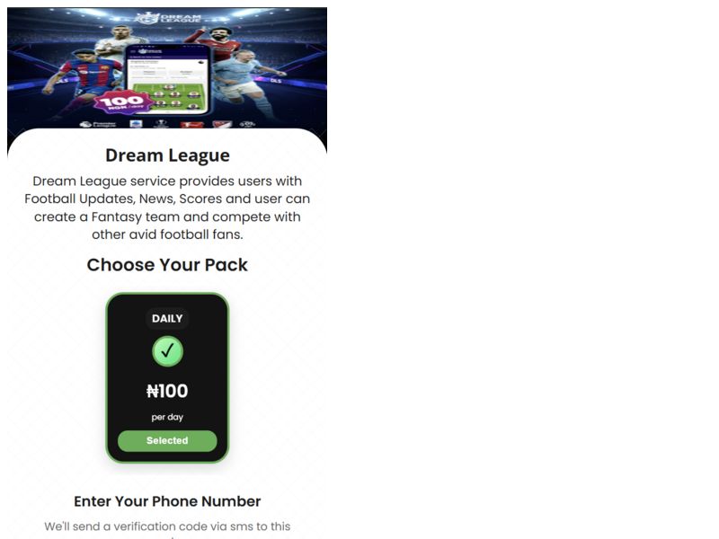Image resolution: width=719 pixels, height=539 pixels.
Task: Click the phone mockup showing fantasy pitch
Action: 167,79
